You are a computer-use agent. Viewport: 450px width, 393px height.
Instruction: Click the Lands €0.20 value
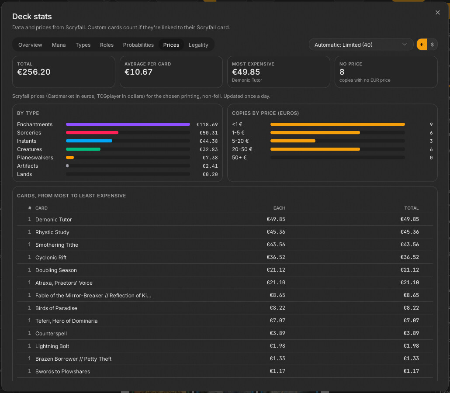pyautogui.click(x=210, y=174)
